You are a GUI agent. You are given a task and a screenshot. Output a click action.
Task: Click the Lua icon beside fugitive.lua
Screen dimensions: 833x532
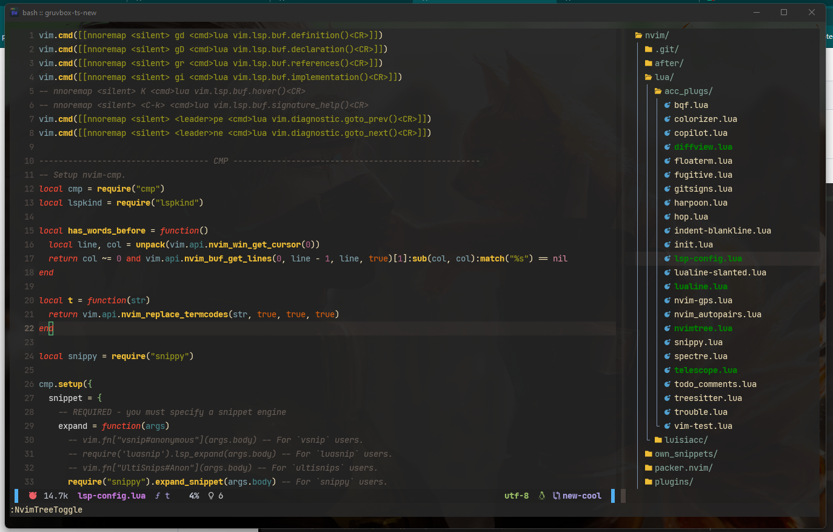[x=667, y=175]
